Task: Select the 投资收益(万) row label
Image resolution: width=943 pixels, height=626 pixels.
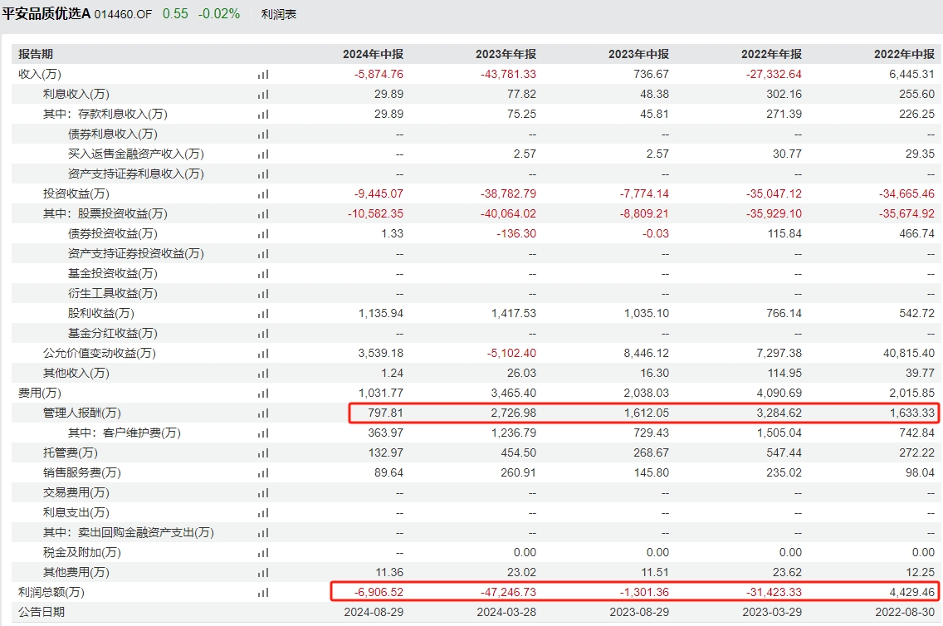Action: (x=76, y=193)
